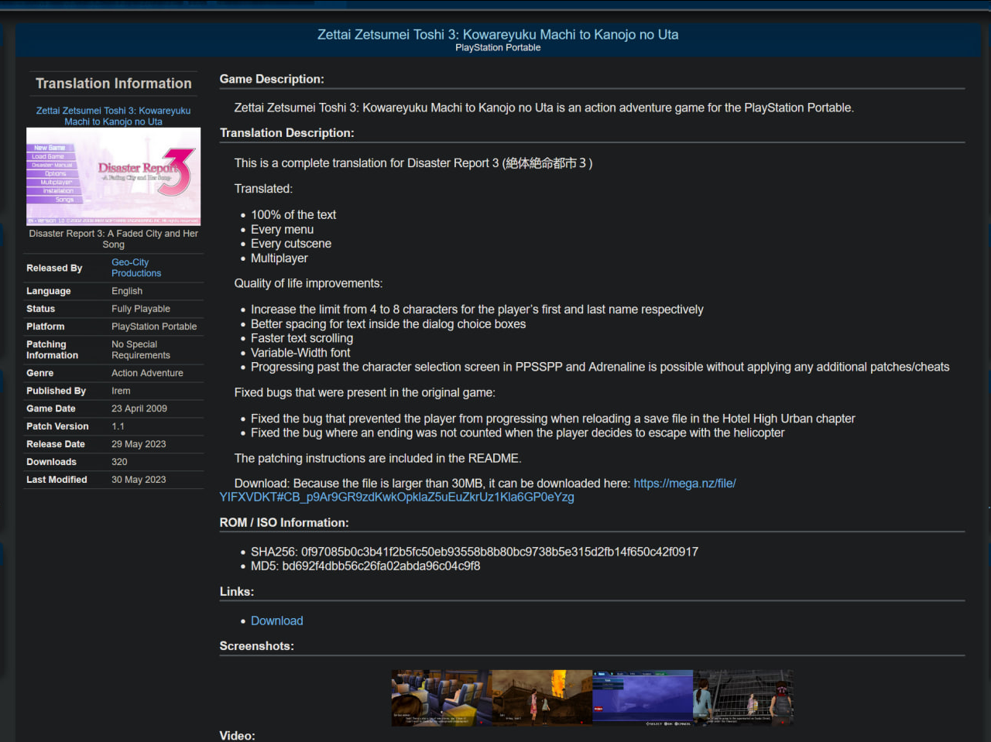Screen dimensions: 991x742
Task: Click the patch version '1.1' value
Action: (x=118, y=426)
